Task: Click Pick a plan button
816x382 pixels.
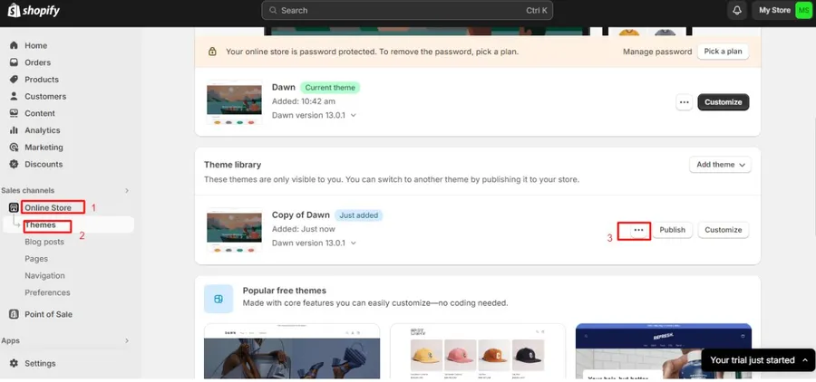Action: point(723,52)
